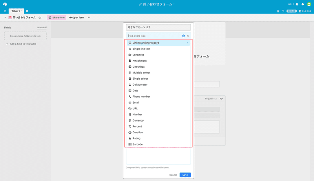Clear the field type search with X
The image size is (314, 181).
click(x=188, y=36)
